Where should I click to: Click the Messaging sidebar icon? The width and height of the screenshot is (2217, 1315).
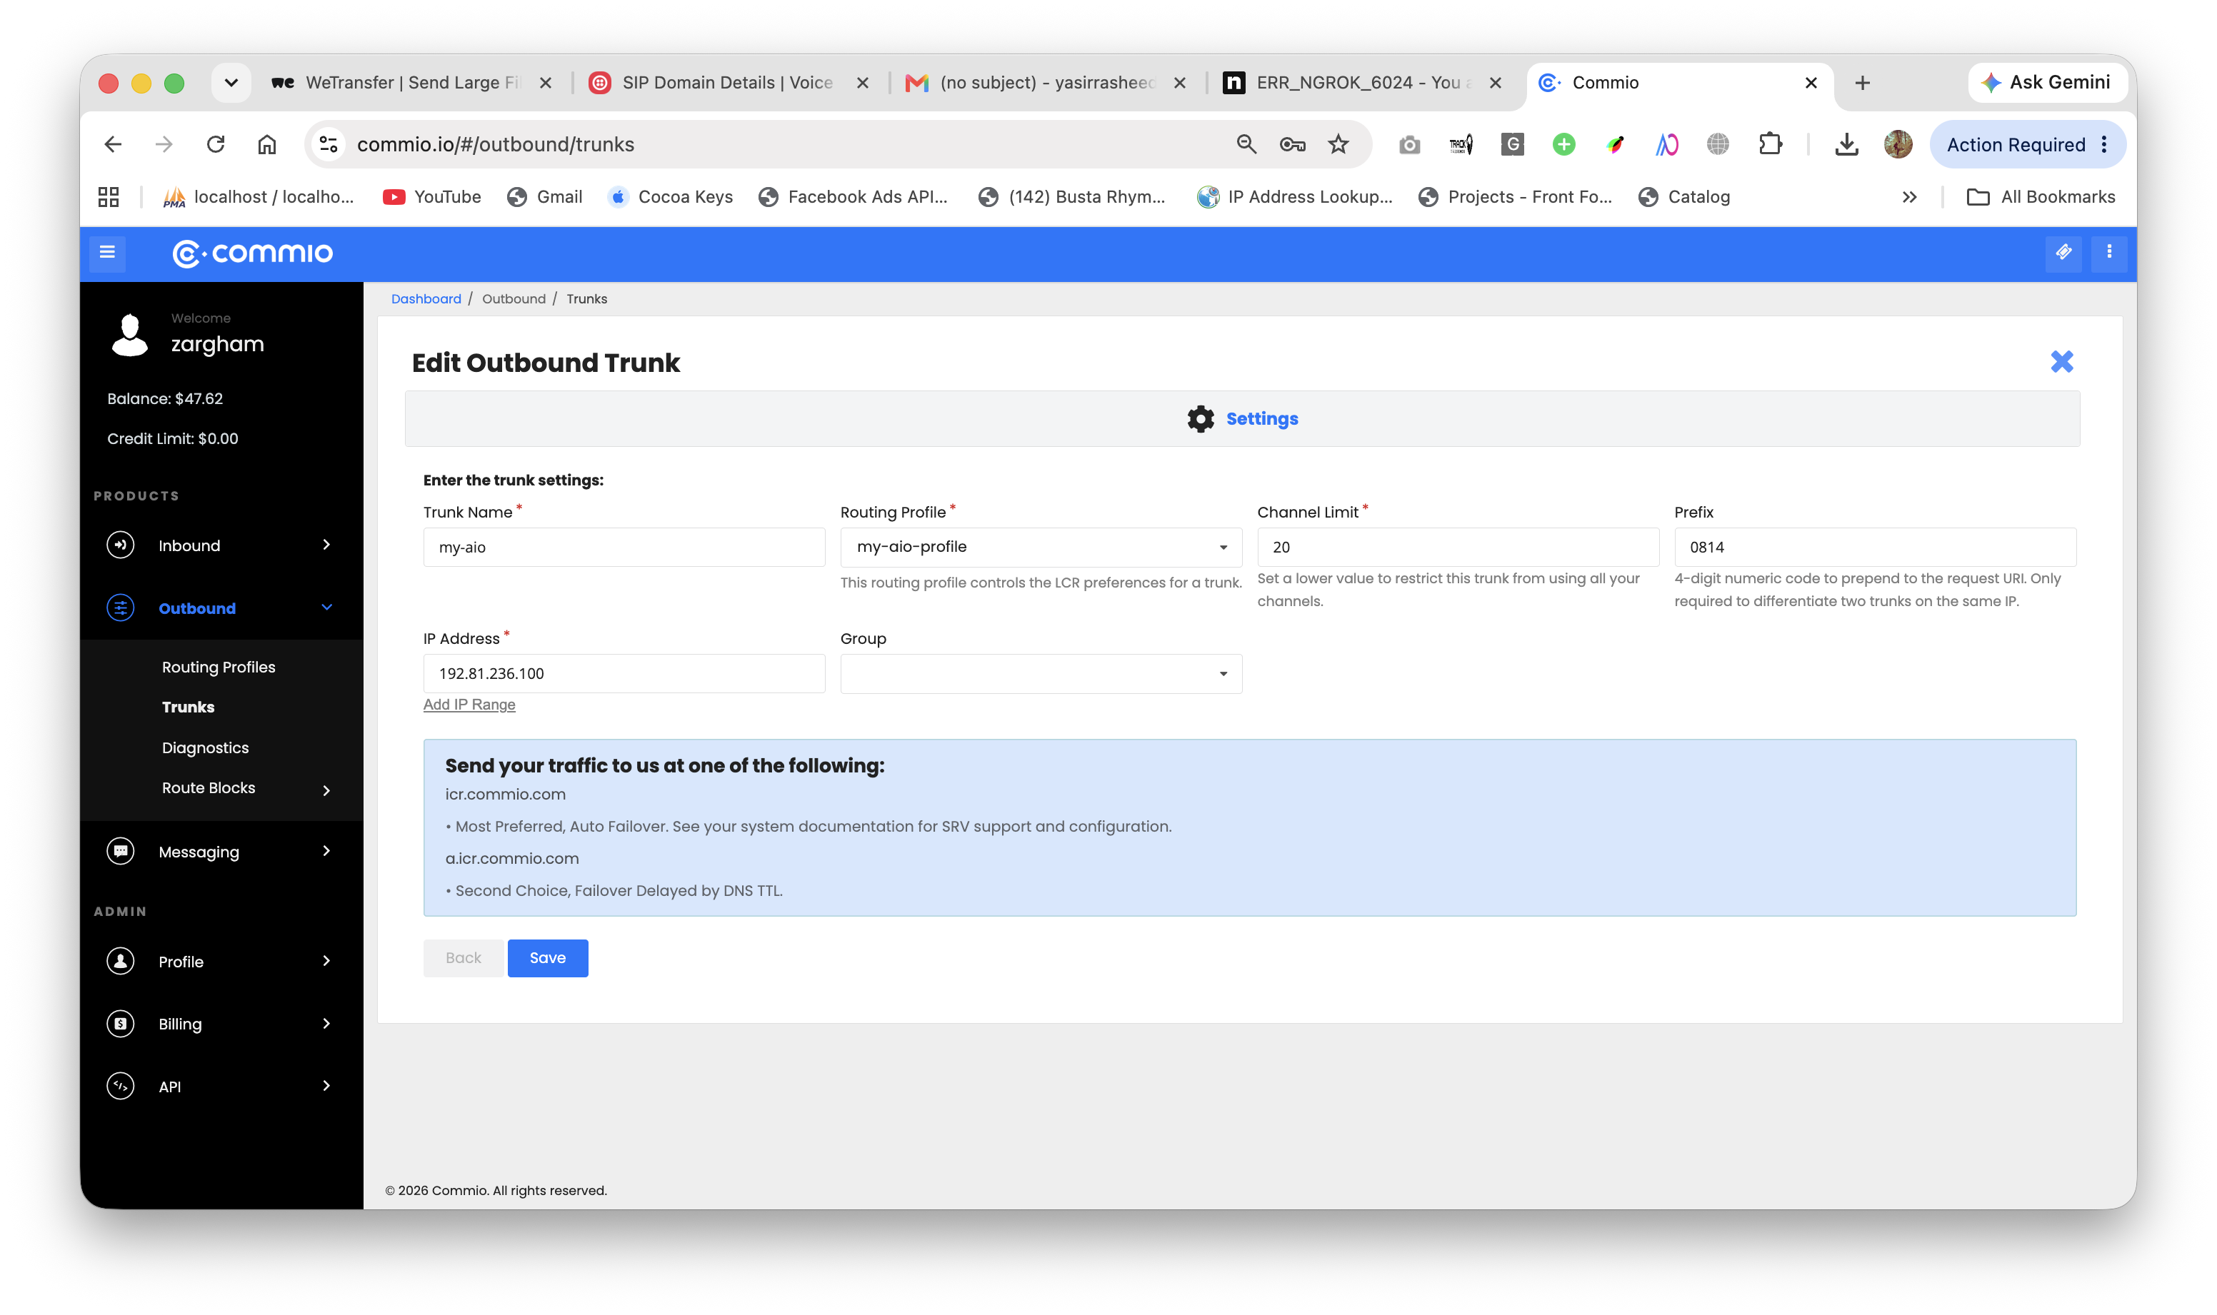coord(121,851)
